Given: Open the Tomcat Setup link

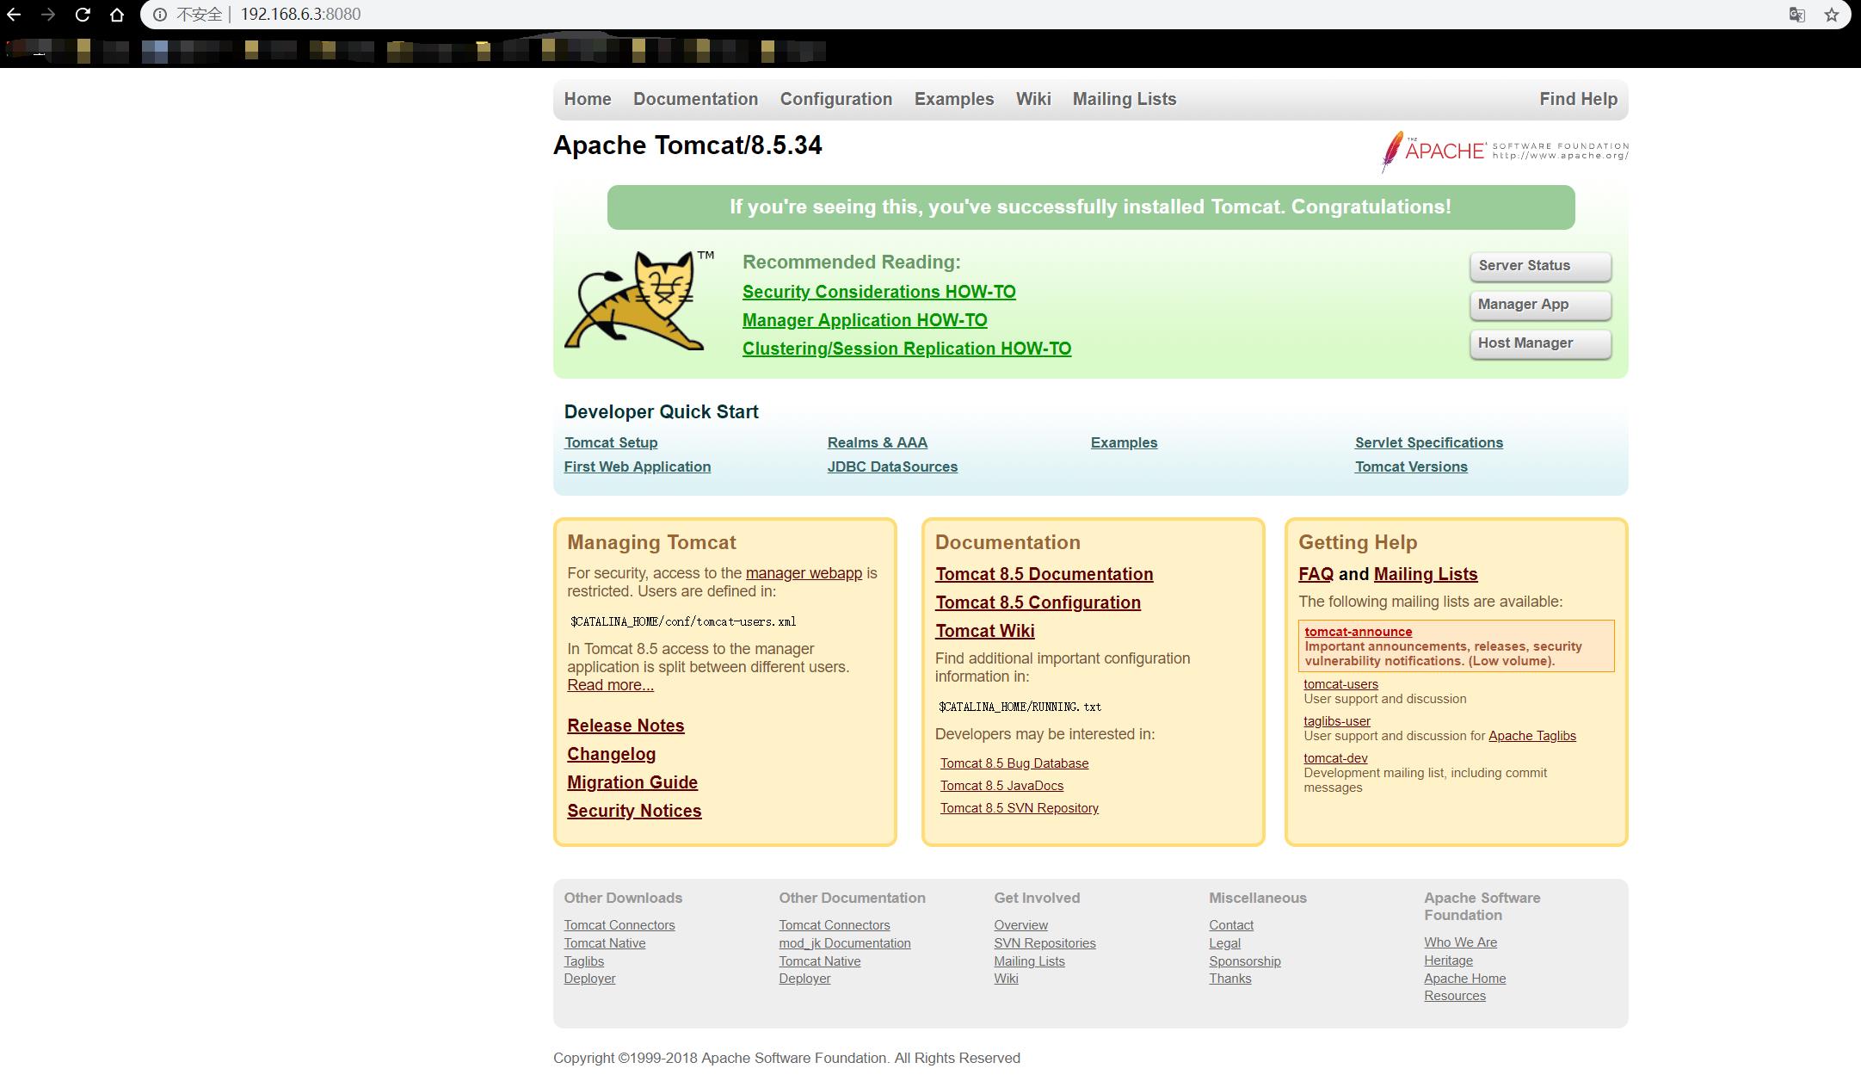Looking at the screenshot, I should click(x=611, y=442).
